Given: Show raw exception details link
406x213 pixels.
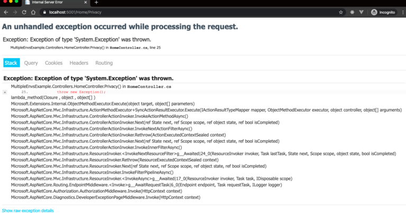Looking at the screenshot, I should coord(27,210).
